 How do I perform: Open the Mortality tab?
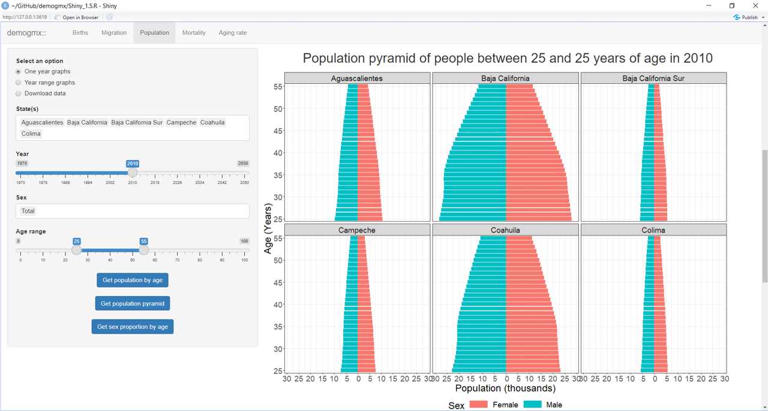pyautogui.click(x=194, y=33)
